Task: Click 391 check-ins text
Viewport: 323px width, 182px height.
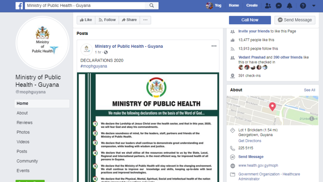Action: coord(250,76)
